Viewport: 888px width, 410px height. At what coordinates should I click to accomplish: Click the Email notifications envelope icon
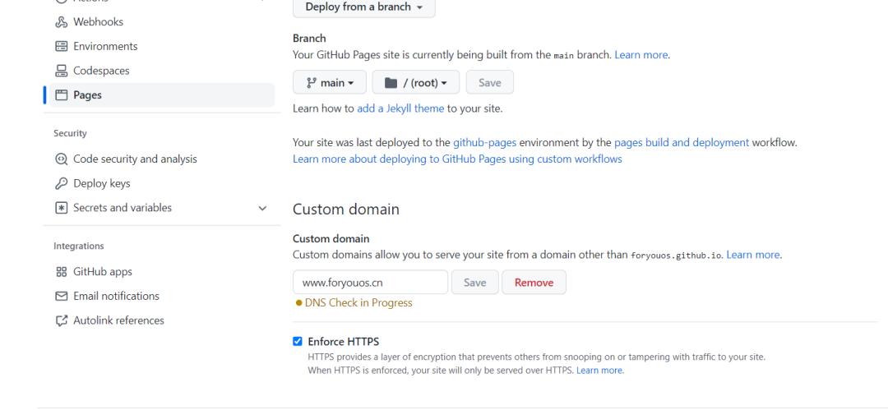coord(61,297)
